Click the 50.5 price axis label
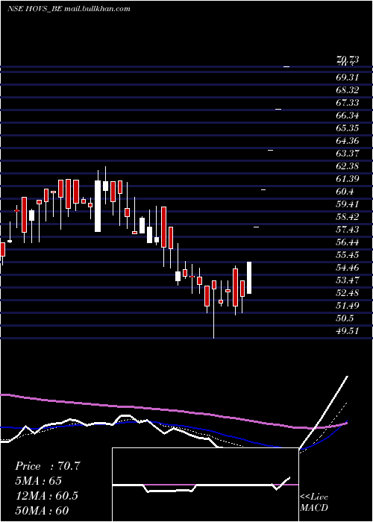 pos(345,318)
